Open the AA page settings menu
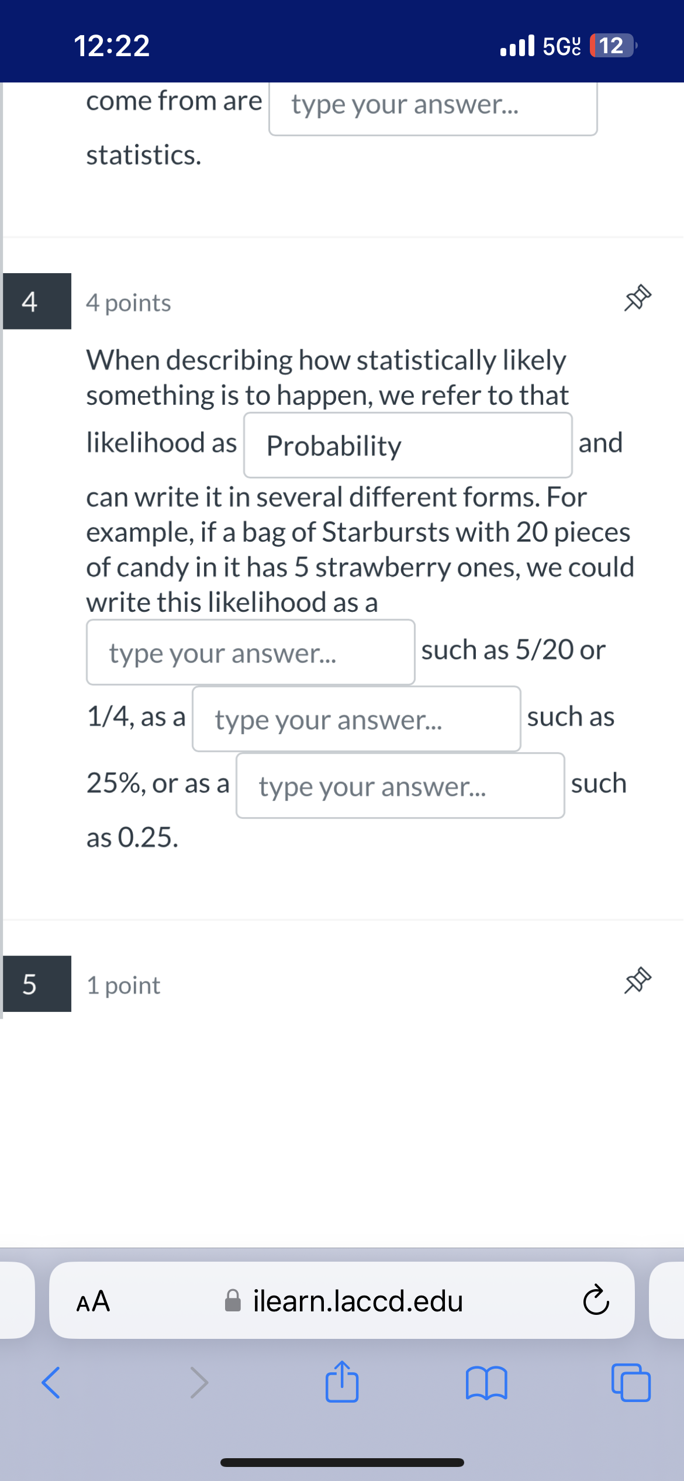The width and height of the screenshot is (684, 1481). [x=94, y=1302]
